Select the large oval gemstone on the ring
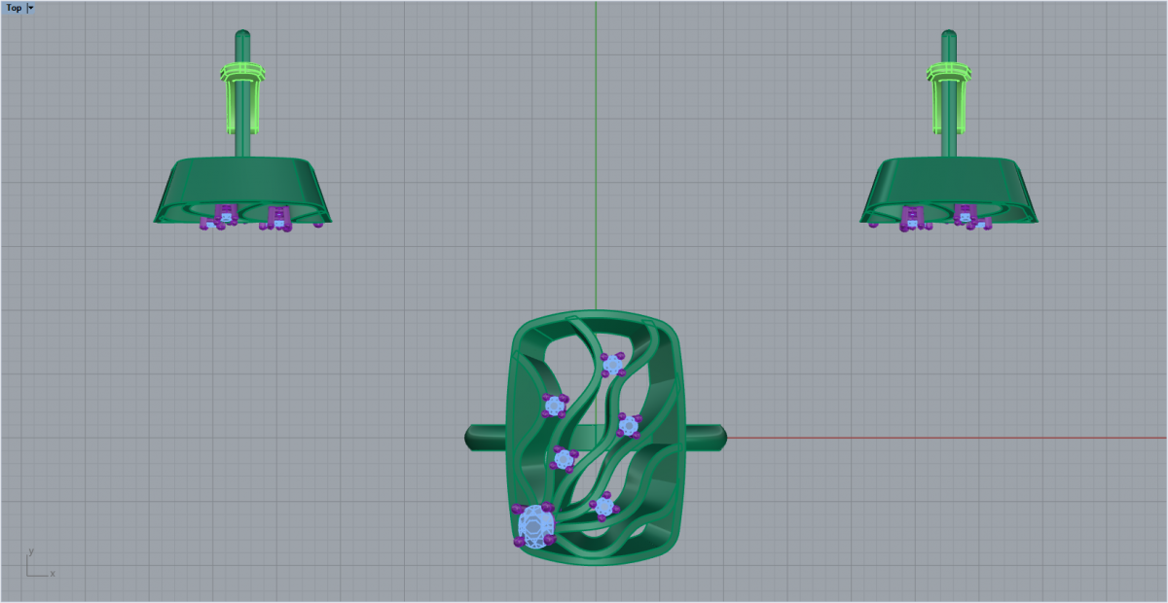The height and width of the screenshot is (603, 1168). [534, 525]
